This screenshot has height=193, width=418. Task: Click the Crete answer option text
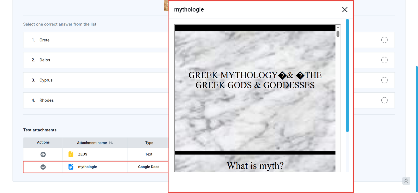(x=44, y=40)
